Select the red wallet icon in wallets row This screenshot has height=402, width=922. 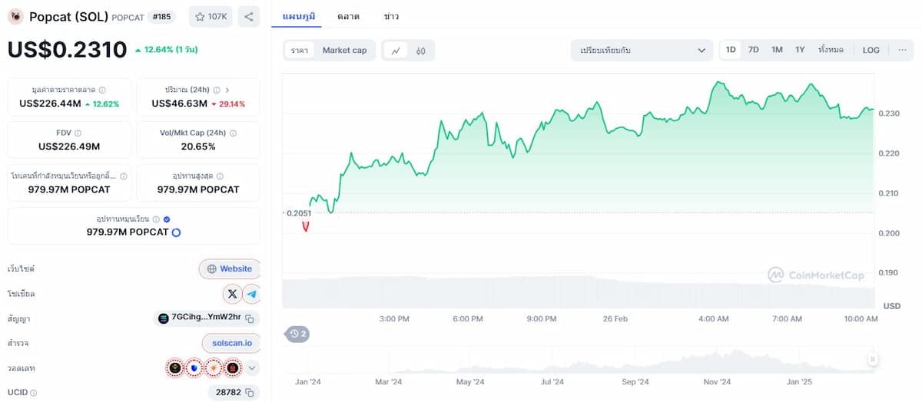tap(234, 367)
